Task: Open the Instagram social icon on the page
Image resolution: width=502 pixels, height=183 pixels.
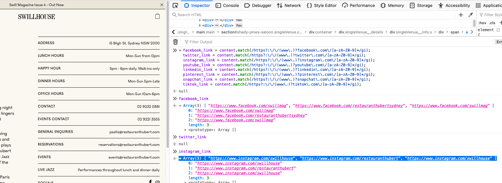Action: pyautogui.click(x=157, y=182)
